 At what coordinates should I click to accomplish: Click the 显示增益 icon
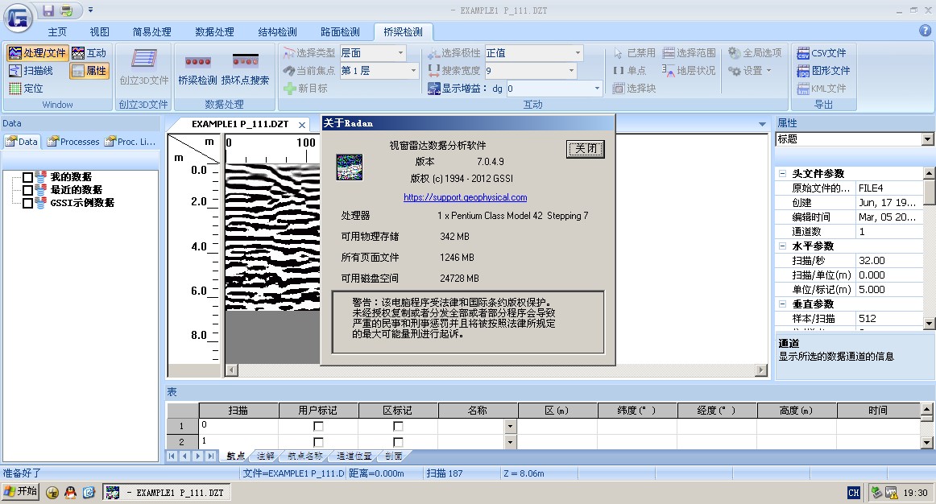(x=434, y=89)
